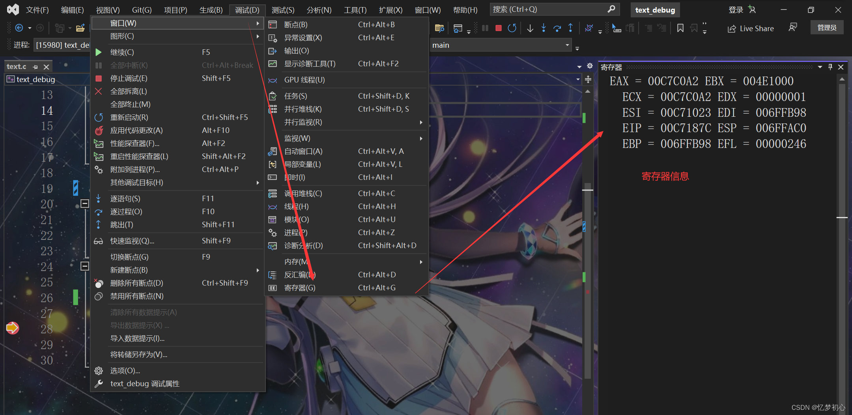Open the 工具(T) menu
This screenshot has width=852, height=415.
355,10
